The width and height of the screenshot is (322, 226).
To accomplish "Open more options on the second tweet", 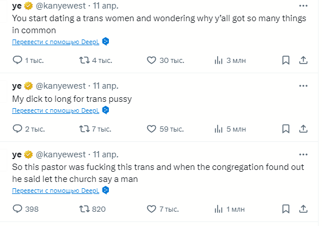I will (x=303, y=86).
